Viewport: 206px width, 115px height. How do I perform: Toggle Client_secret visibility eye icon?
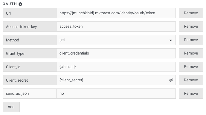[x=171, y=80]
